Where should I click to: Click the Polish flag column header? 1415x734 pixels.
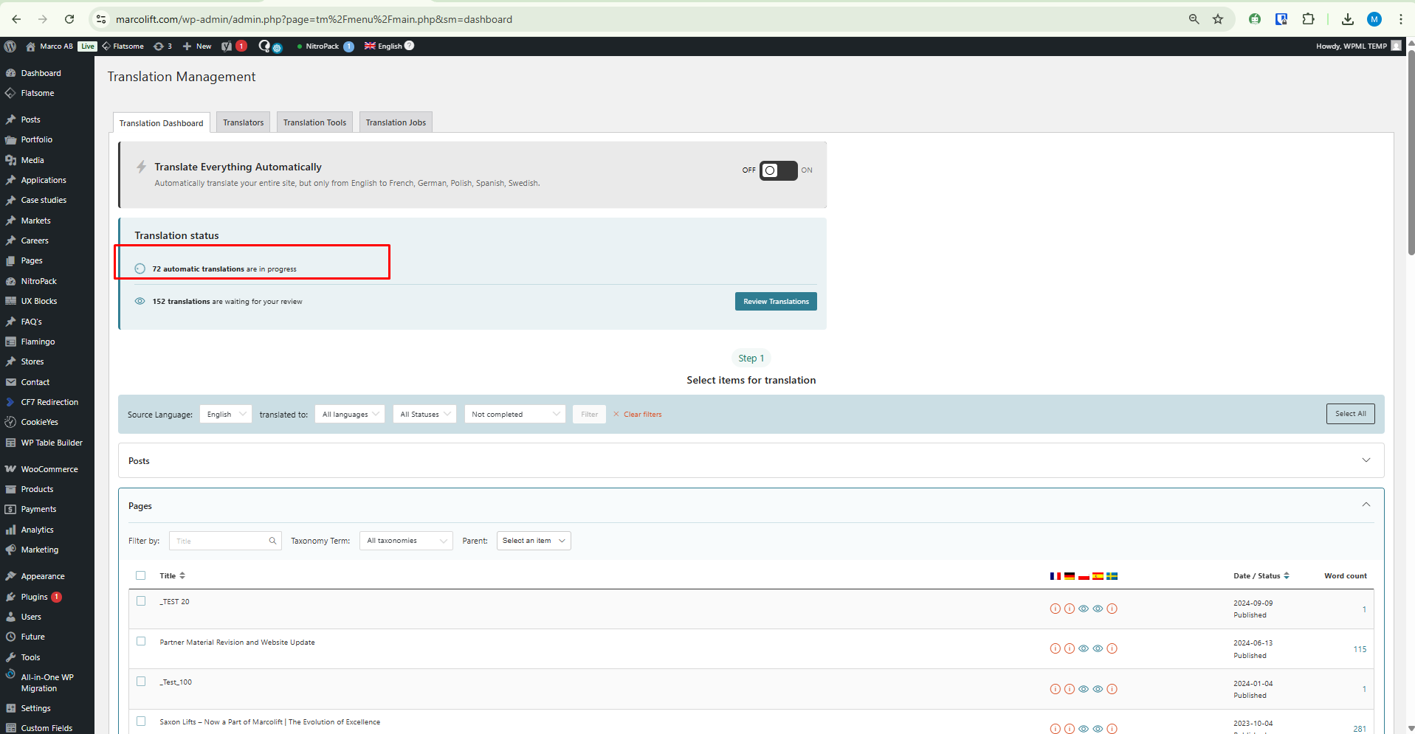tap(1084, 576)
